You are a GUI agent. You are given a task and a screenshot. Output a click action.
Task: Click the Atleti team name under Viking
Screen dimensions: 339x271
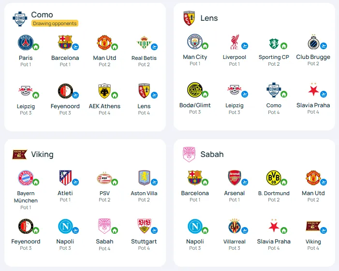tap(65, 193)
